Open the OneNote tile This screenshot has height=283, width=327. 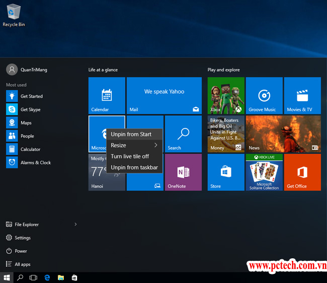click(183, 172)
